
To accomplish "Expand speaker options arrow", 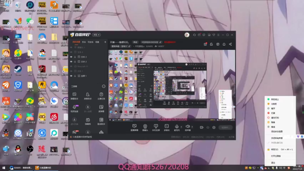I will [192, 127].
